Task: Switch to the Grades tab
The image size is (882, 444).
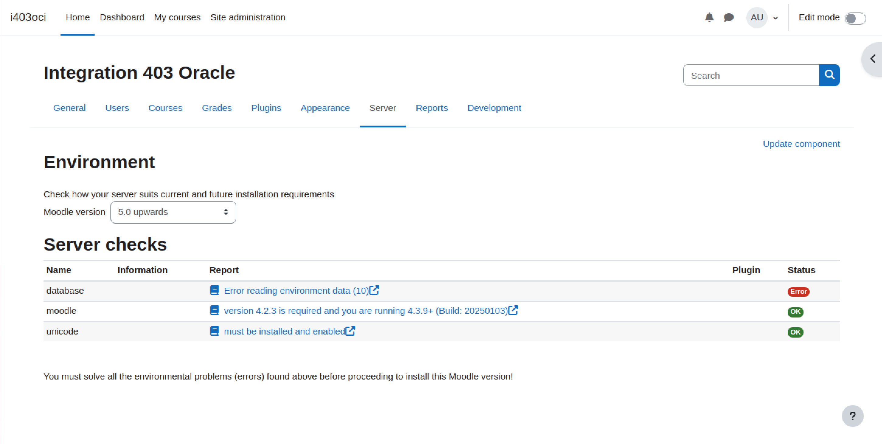Action: (217, 108)
